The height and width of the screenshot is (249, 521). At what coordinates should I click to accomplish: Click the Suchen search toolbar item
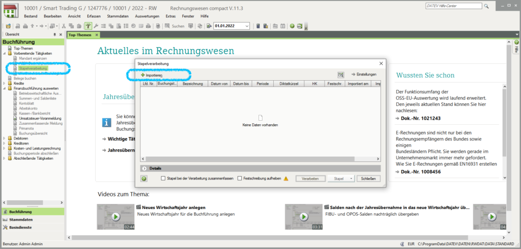(175, 26)
